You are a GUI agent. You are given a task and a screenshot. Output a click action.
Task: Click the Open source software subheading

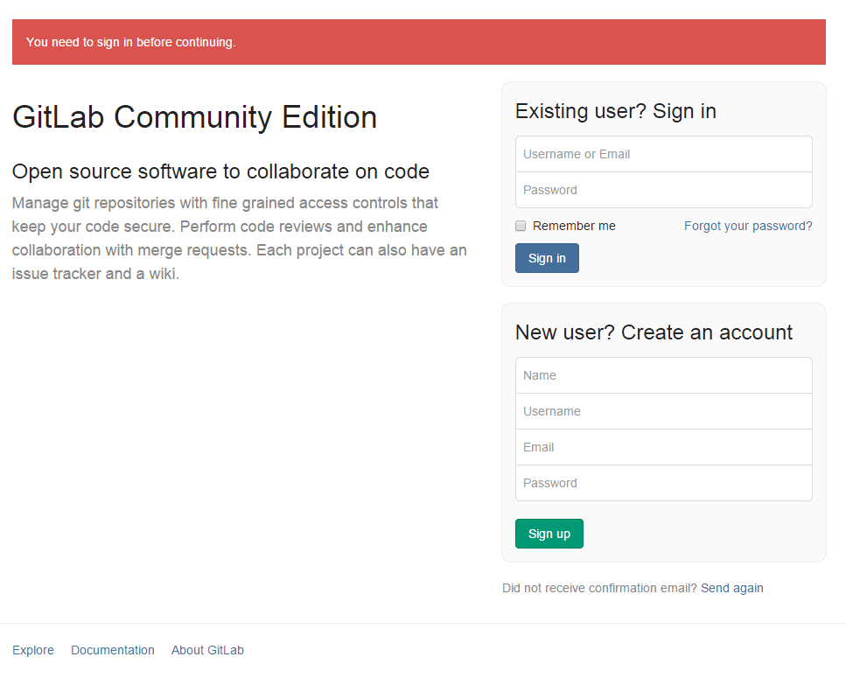(220, 171)
